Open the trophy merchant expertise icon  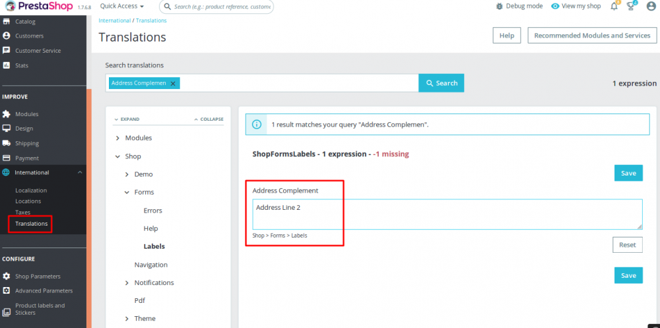pos(630,6)
